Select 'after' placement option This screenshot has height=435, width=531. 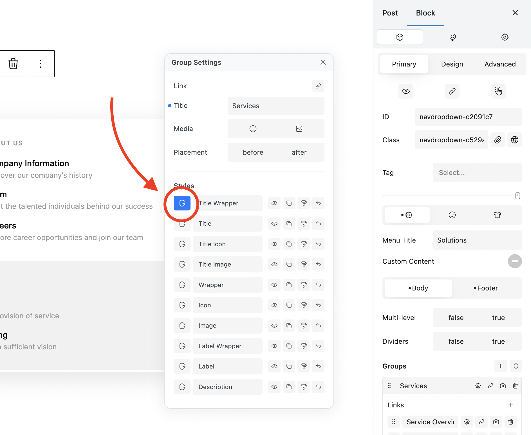(x=299, y=152)
